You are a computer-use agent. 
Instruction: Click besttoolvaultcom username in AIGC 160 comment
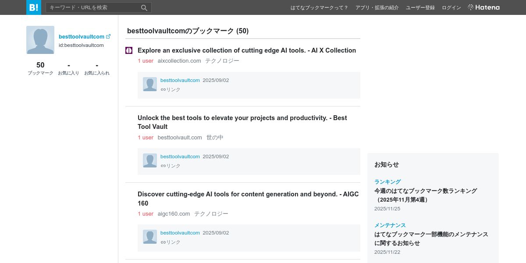[x=180, y=233]
